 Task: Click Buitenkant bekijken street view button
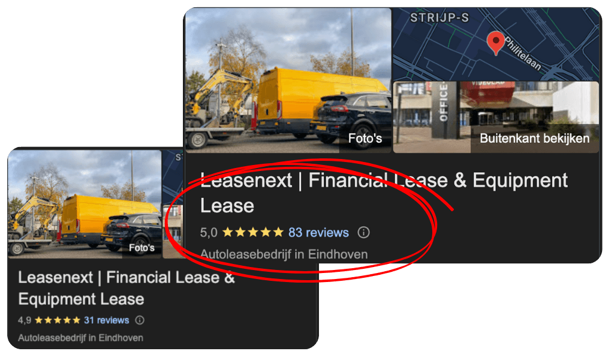[x=534, y=139]
